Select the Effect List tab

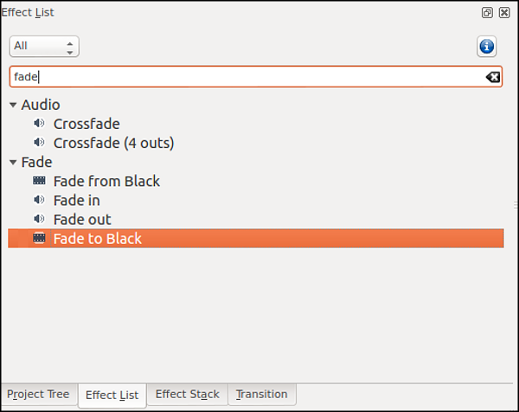tap(112, 396)
